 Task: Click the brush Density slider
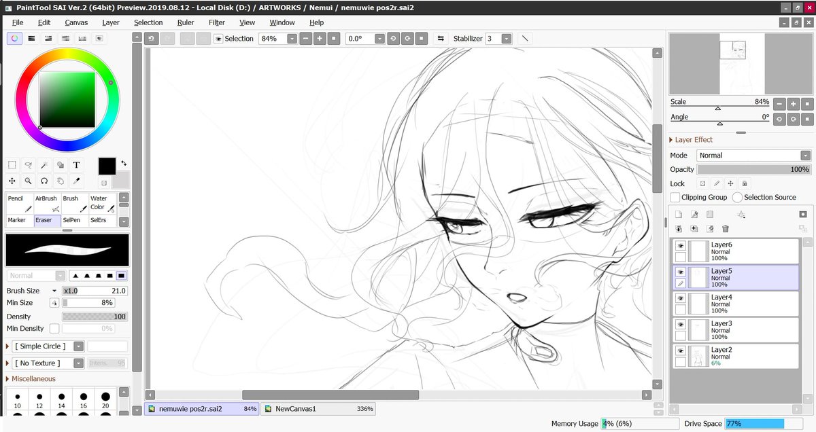point(95,317)
